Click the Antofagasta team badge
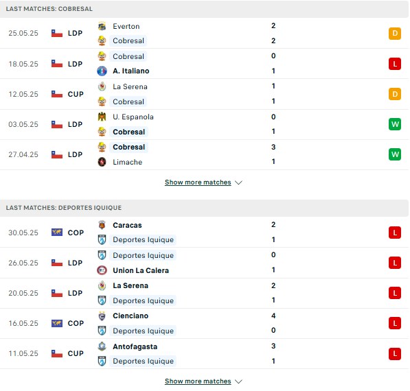The width and height of the screenshot is (410, 391). point(102,346)
